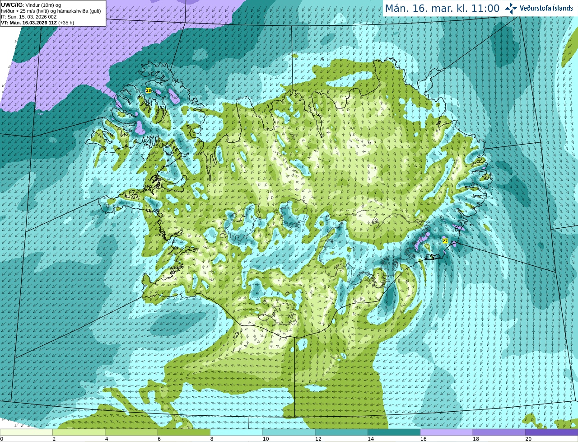Select the 2–4 light yellow-green swatch

coord(79,433)
